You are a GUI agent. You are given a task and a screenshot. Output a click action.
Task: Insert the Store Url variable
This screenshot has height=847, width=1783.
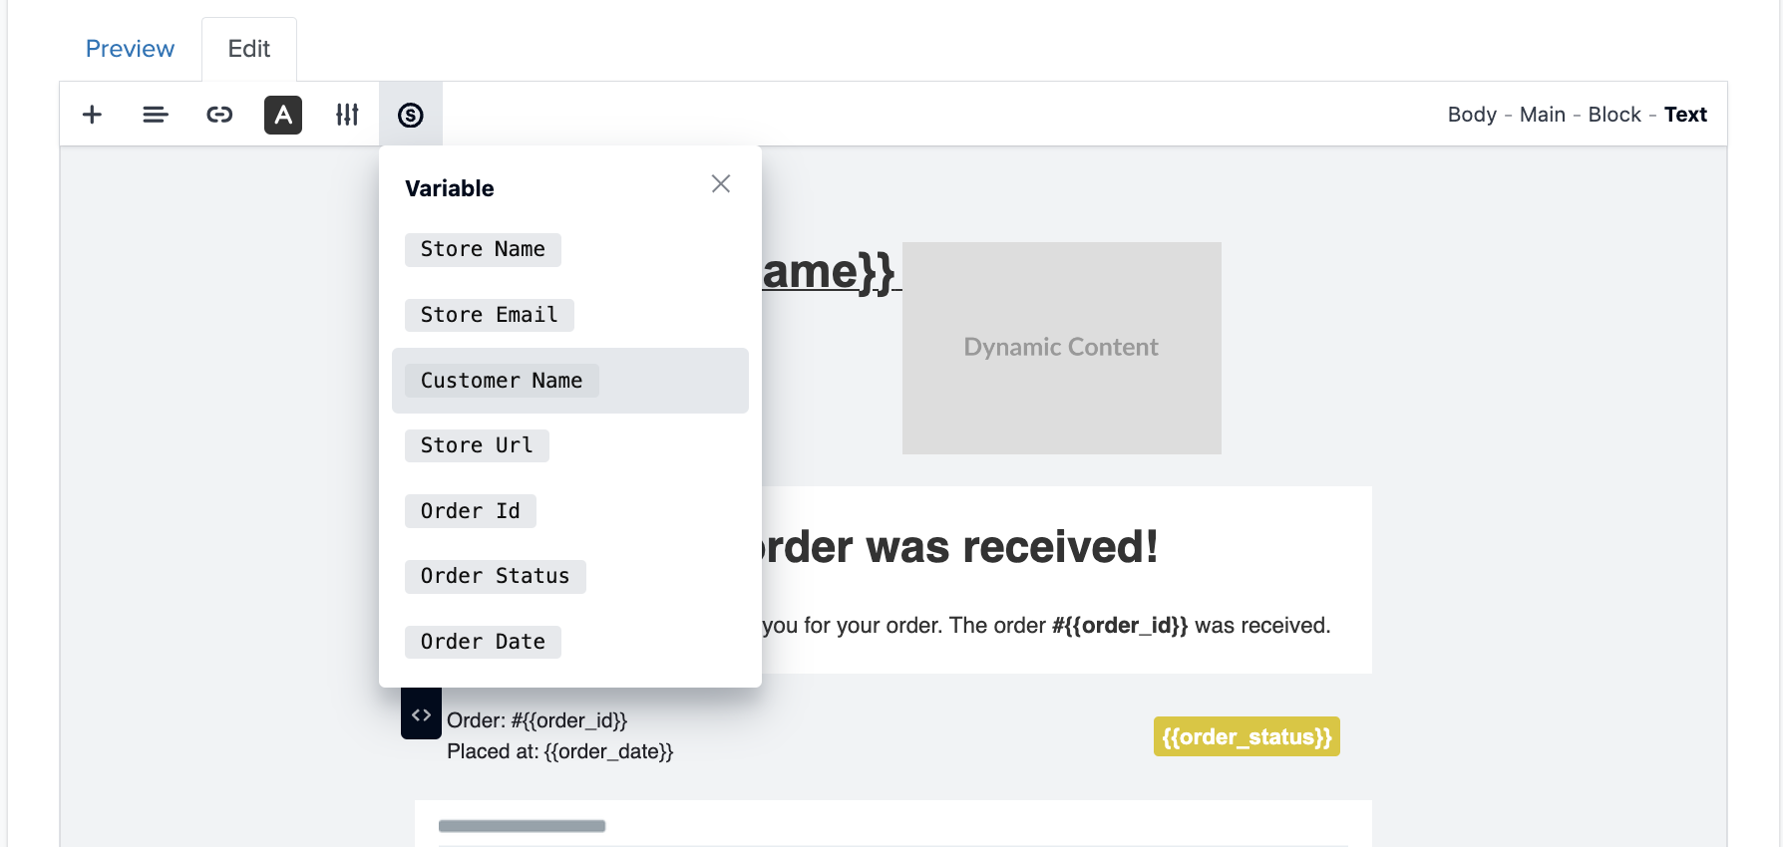click(477, 445)
